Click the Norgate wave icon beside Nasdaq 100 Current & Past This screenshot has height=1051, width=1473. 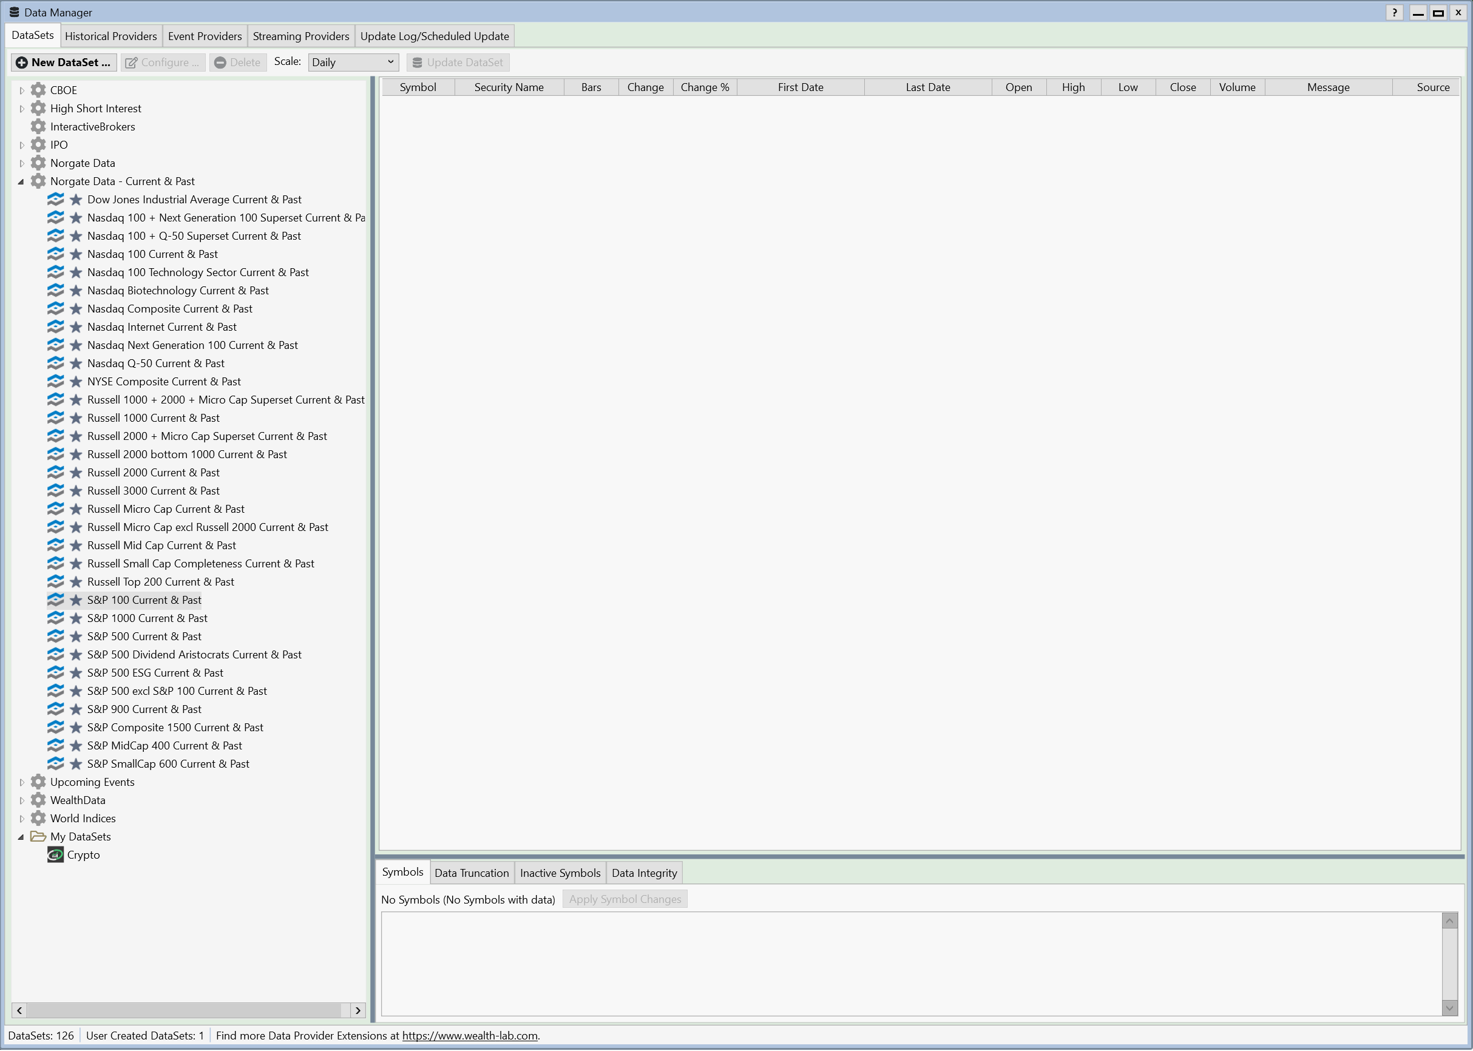tap(56, 254)
